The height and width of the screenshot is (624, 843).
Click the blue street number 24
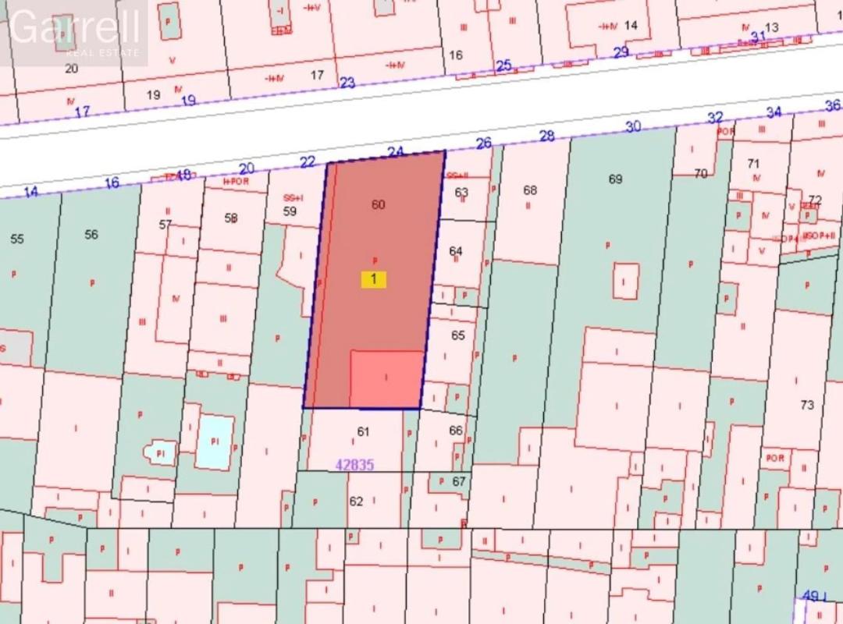coord(396,153)
